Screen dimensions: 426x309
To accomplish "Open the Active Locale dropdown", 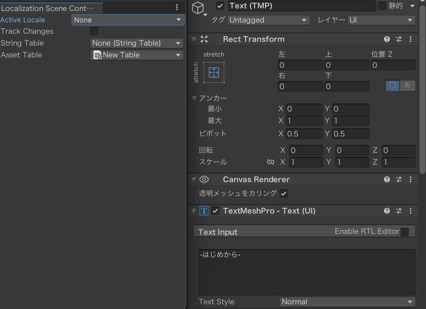I will click(128, 20).
